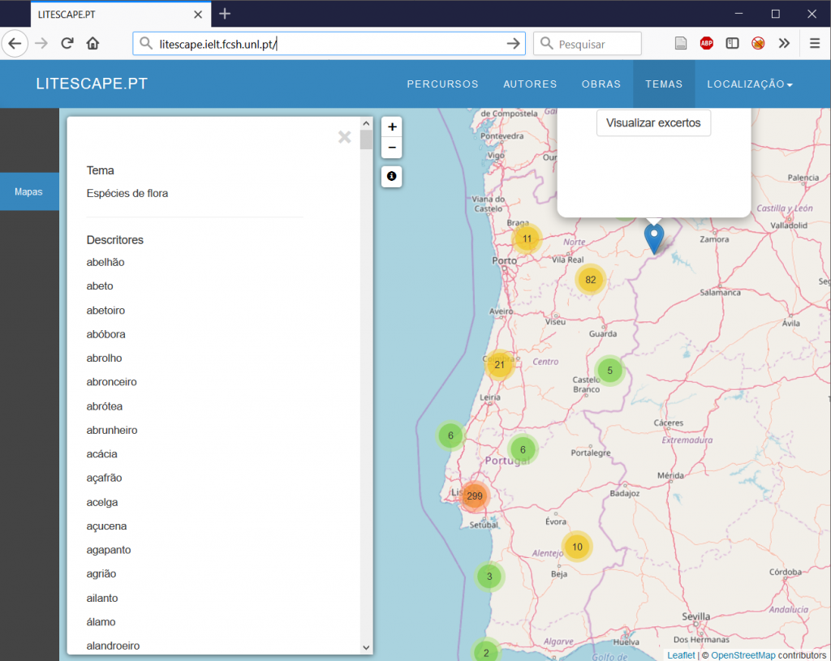Click the browser home icon

tap(93, 44)
